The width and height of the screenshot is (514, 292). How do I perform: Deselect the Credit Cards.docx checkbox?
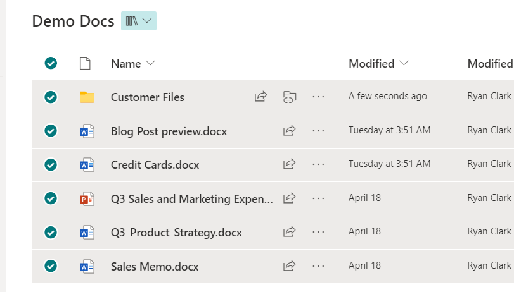pyautogui.click(x=51, y=164)
